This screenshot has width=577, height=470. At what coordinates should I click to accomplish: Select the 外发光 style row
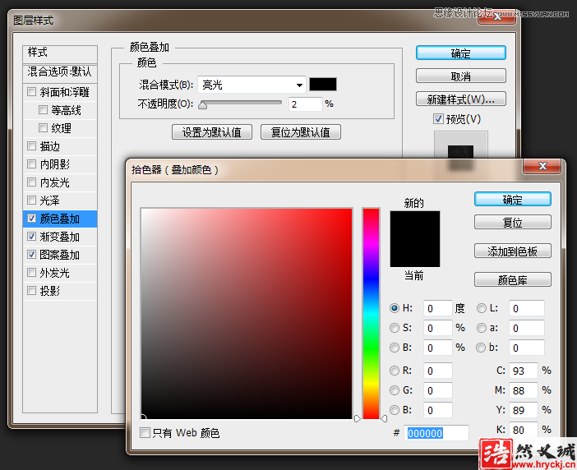pyautogui.click(x=60, y=273)
